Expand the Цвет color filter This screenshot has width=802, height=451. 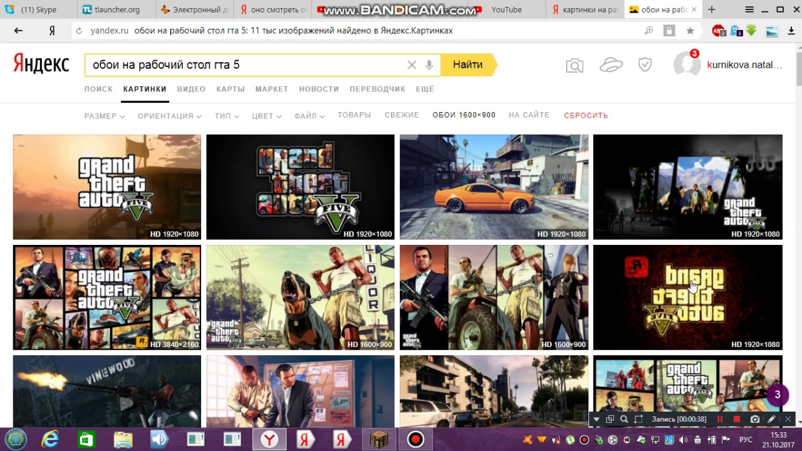267,116
